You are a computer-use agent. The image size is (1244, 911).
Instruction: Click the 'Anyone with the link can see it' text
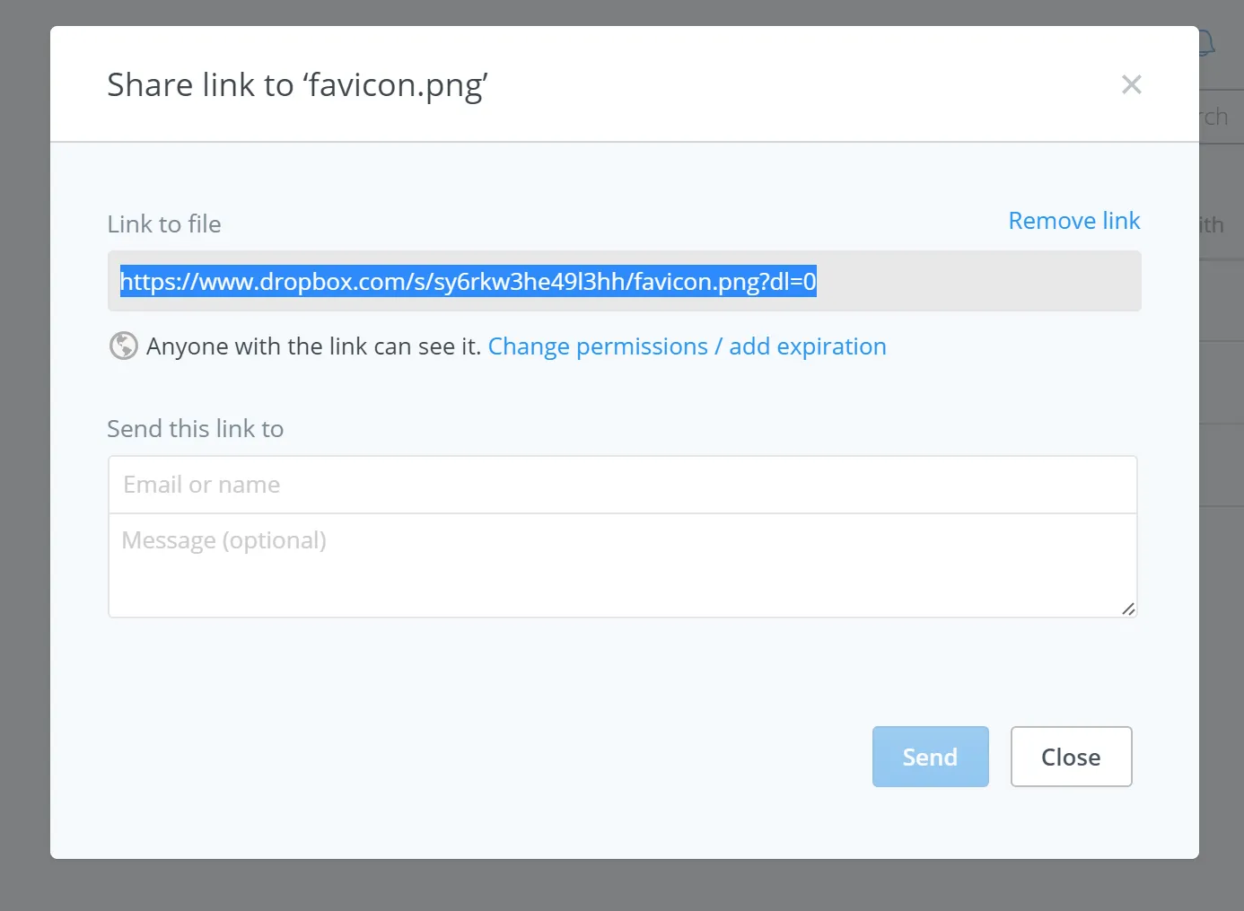(x=313, y=346)
